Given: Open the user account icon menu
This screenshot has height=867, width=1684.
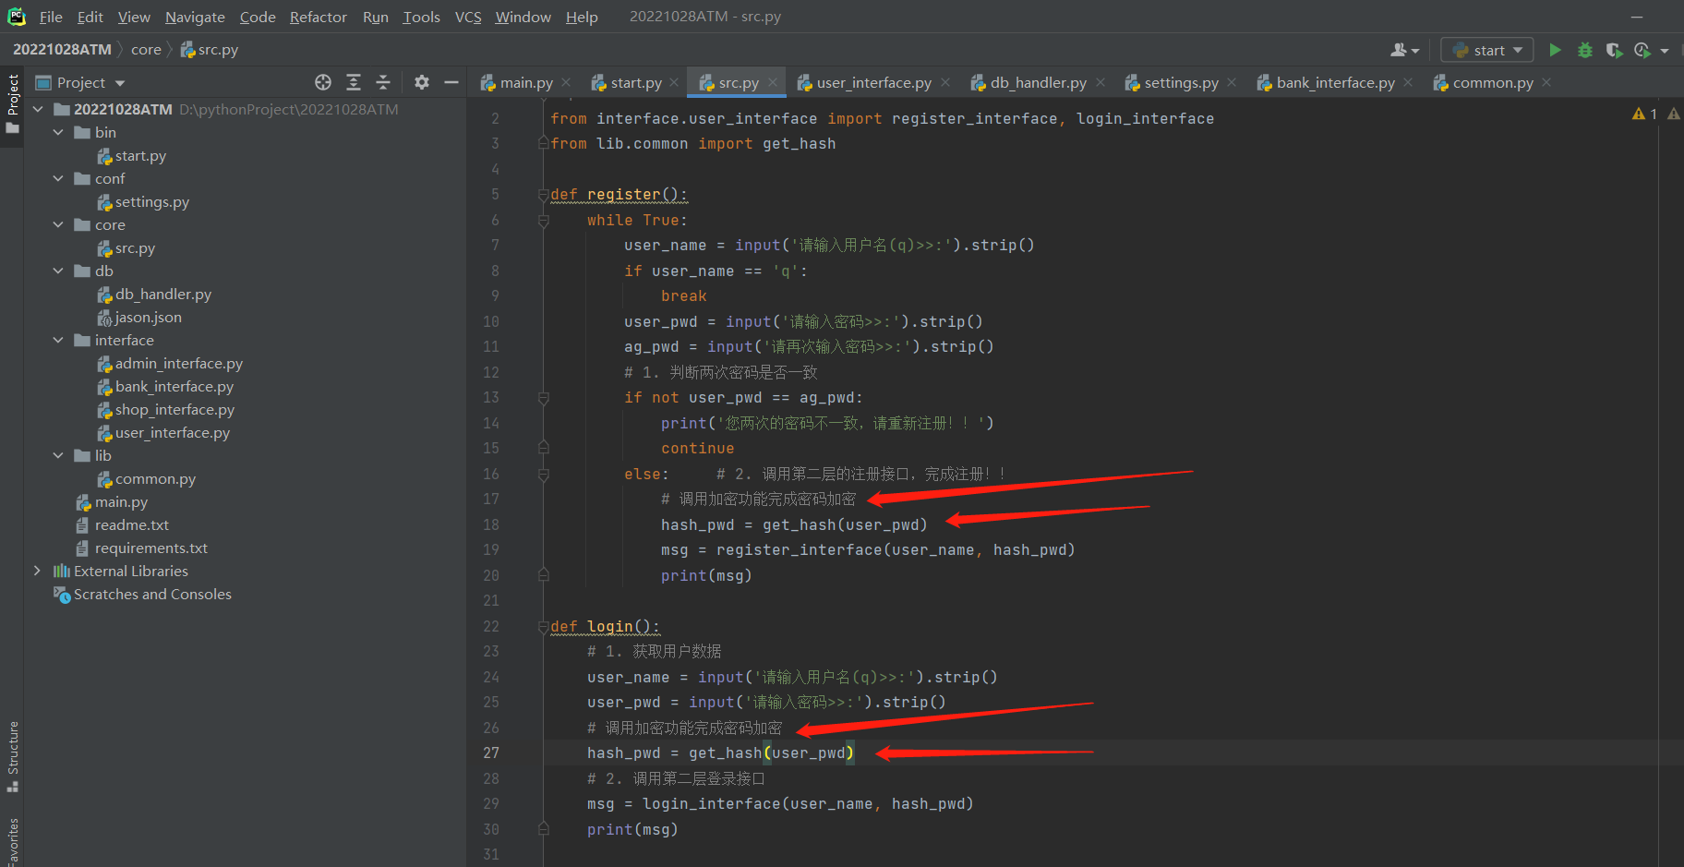Looking at the screenshot, I should (1404, 50).
